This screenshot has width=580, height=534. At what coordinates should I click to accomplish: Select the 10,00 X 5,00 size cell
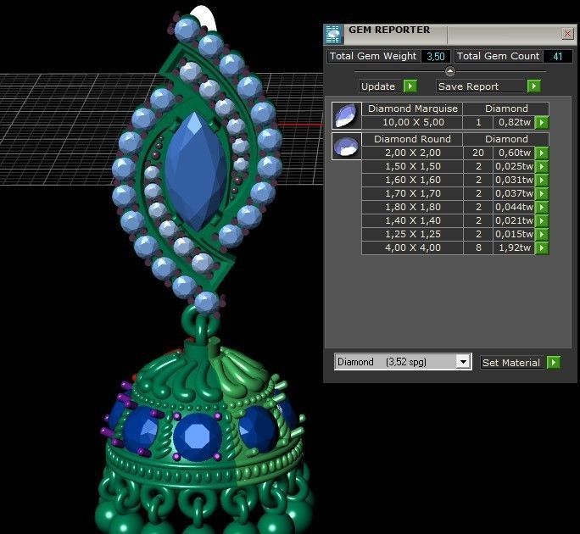412,122
